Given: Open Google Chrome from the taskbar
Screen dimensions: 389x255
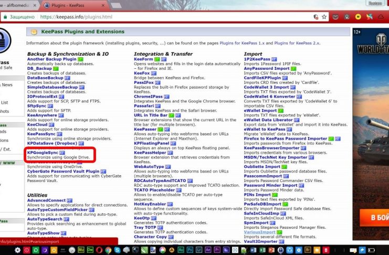Looking at the screenshot, I should 108,250.
